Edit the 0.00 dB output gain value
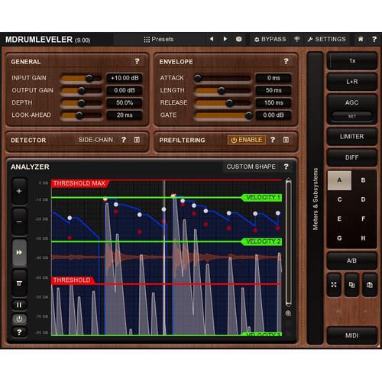 (x=125, y=90)
